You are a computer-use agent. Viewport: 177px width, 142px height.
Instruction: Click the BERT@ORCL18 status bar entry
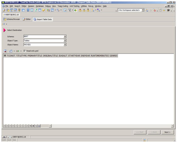21,137
